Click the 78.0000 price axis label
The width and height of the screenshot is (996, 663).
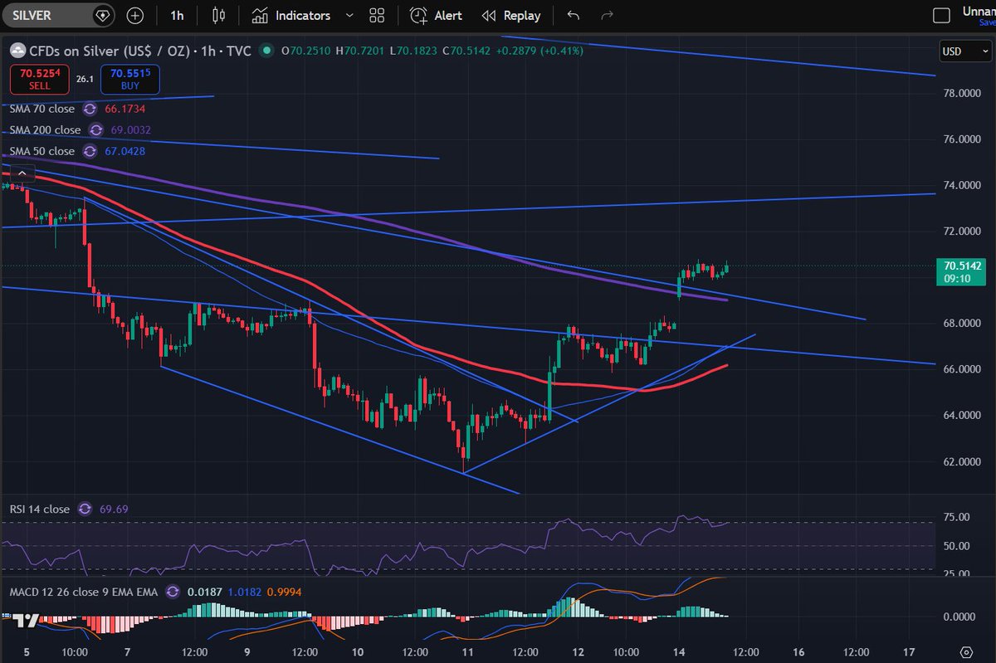click(962, 93)
